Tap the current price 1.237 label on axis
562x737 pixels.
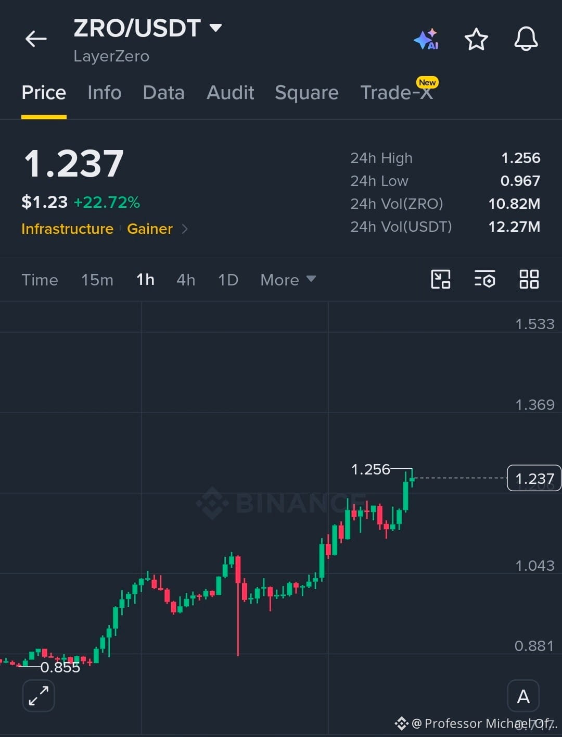coord(534,478)
